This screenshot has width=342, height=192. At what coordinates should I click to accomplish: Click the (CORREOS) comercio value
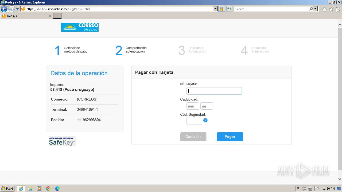coord(87,99)
